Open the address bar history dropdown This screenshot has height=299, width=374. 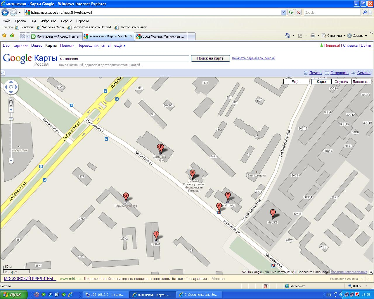click(283, 13)
